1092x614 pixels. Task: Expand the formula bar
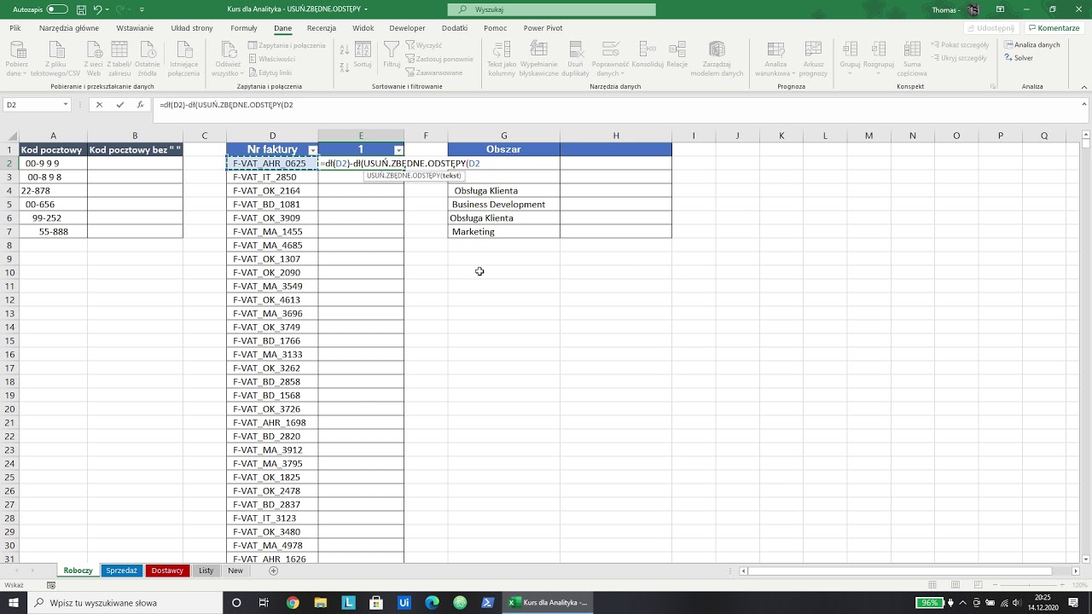point(1084,105)
